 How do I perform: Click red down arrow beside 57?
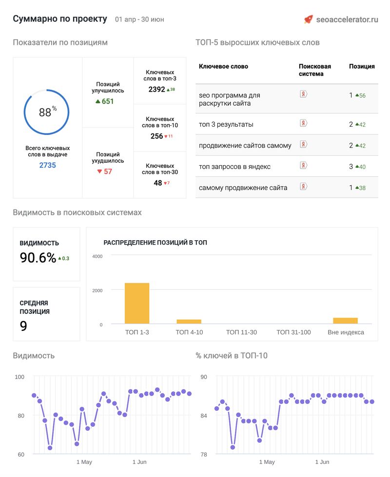click(x=99, y=172)
